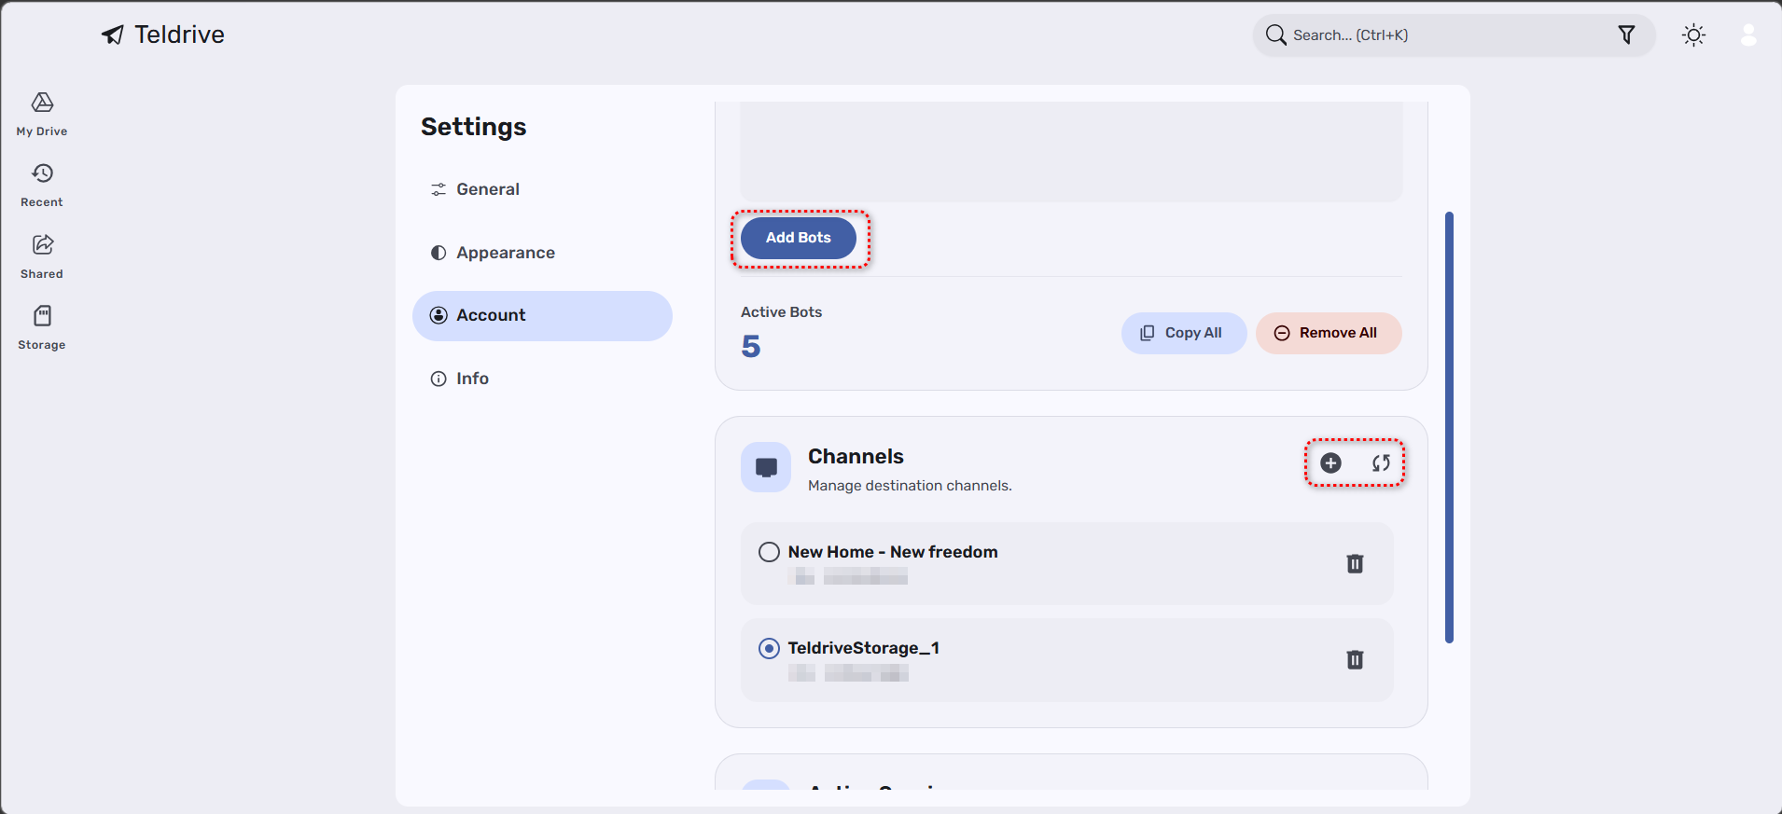
Task: Click 'Manage destination channels.' description
Action: pyautogui.click(x=910, y=486)
